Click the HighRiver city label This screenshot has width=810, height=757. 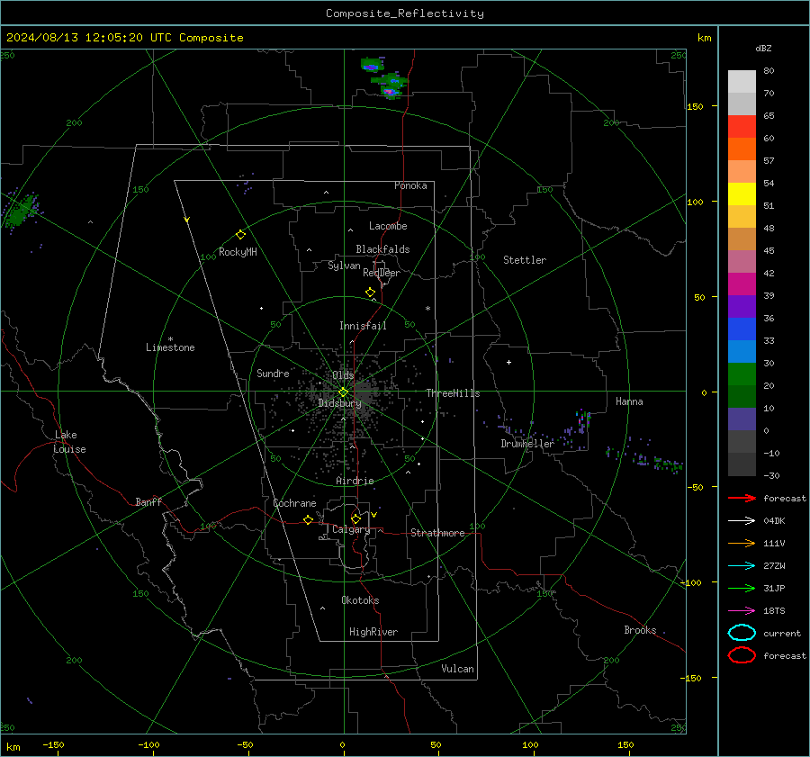pyautogui.click(x=373, y=632)
